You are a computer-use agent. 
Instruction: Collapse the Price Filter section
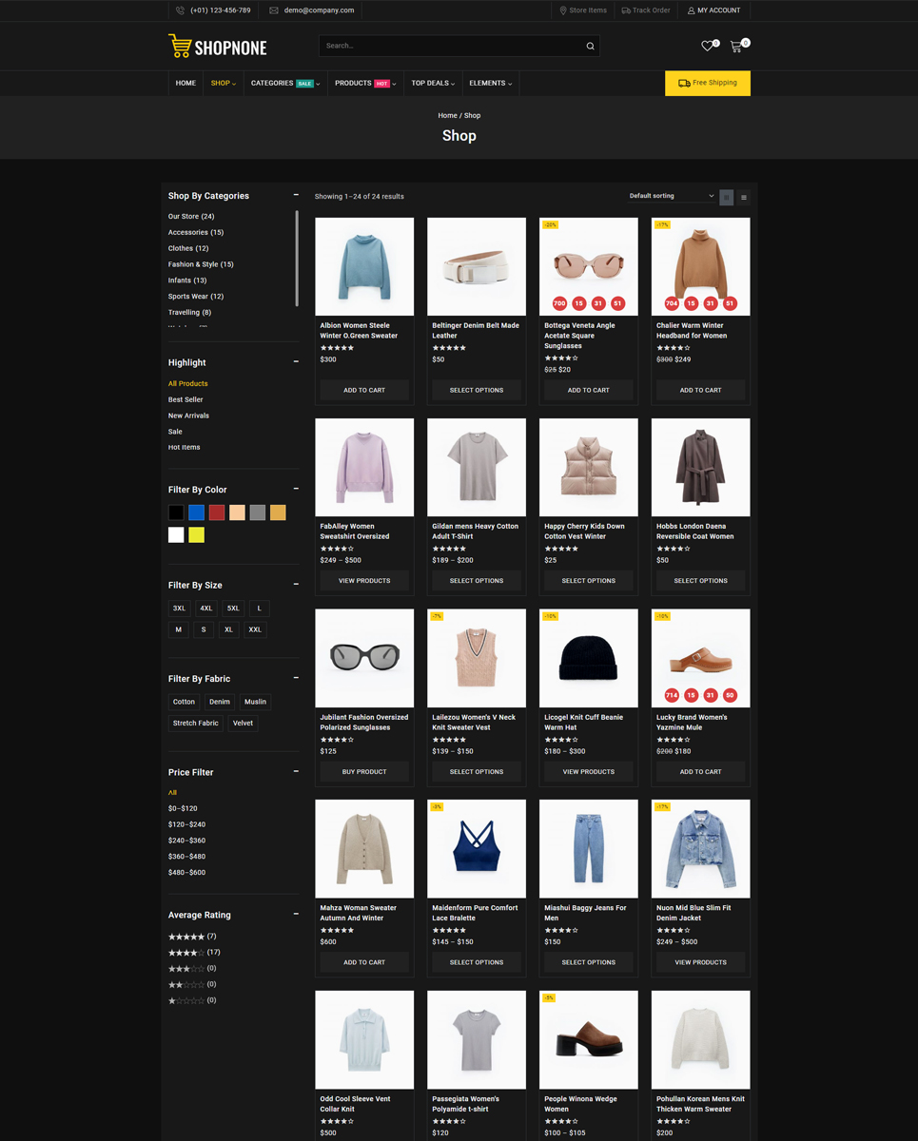coord(296,771)
